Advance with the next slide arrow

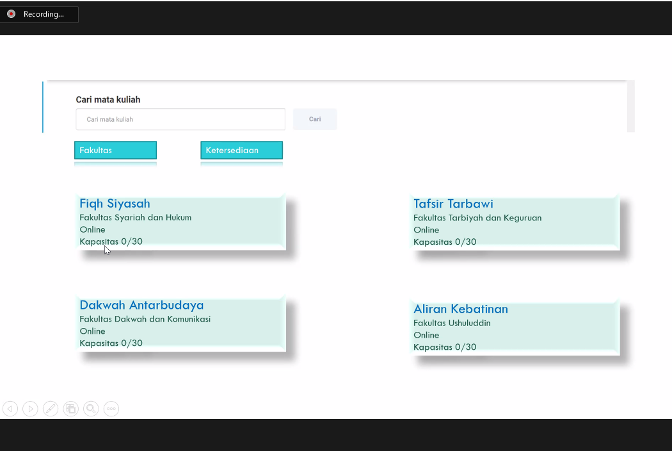pyautogui.click(x=30, y=409)
